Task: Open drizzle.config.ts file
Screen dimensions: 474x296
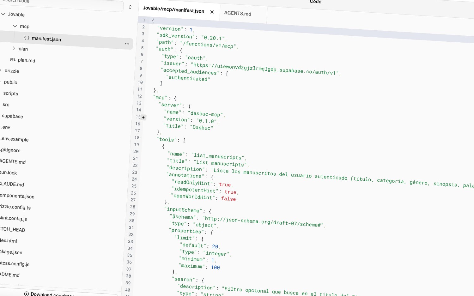Action: point(15,207)
